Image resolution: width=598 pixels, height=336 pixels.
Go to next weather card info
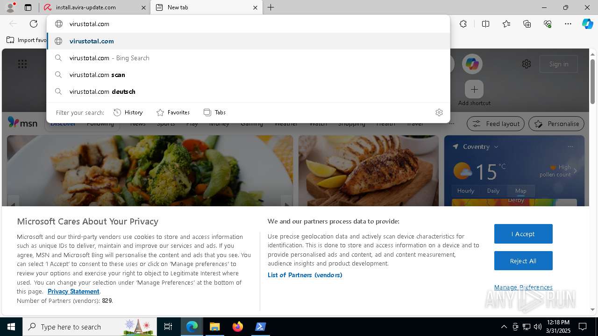(575, 171)
